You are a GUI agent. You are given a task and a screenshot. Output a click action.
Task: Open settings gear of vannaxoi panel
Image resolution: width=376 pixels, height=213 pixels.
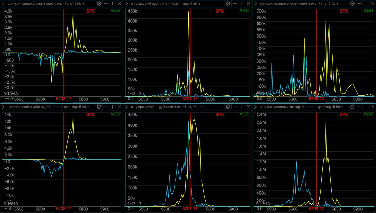pos(99,3)
